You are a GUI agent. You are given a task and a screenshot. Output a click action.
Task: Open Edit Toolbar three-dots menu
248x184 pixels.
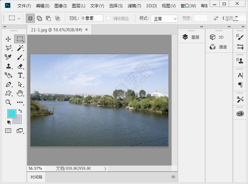click(x=20, y=102)
